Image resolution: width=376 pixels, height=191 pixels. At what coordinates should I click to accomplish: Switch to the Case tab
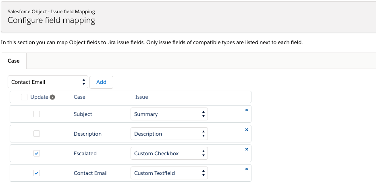point(14,61)
